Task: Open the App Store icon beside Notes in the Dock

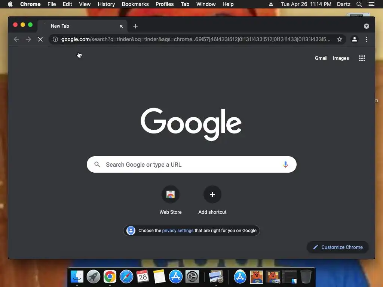Action: coord(176,277)
